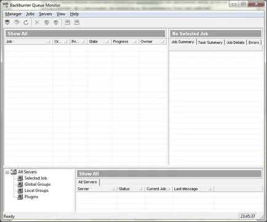Switch to the Task Summary tab

pos(210,42)
